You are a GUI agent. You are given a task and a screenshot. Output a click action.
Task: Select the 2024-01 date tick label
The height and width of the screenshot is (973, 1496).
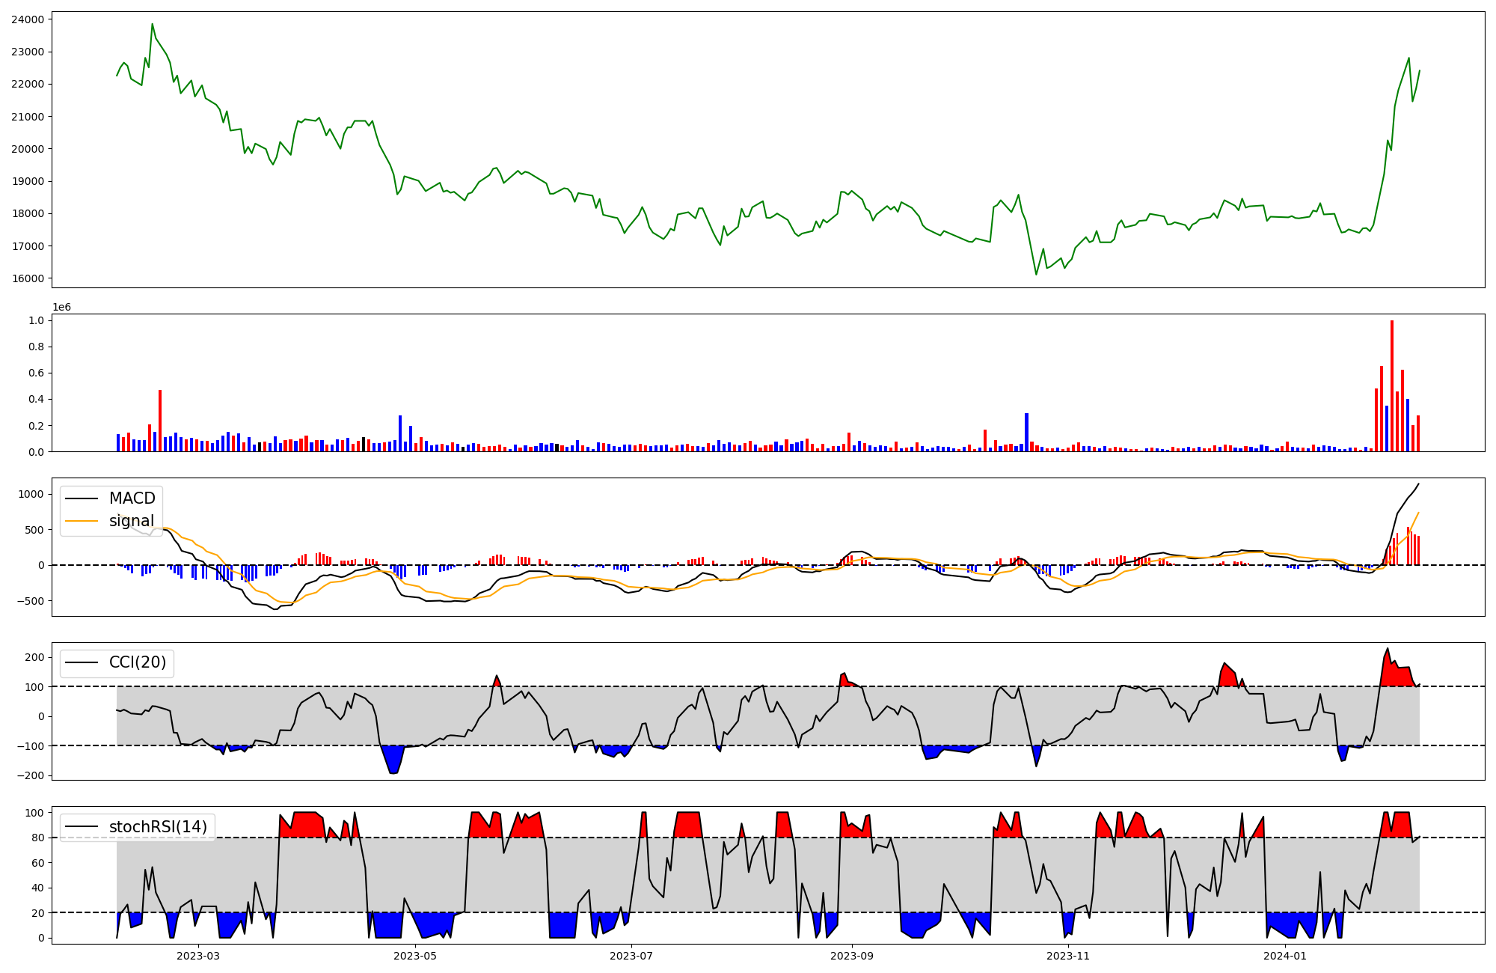(1285, 956)
